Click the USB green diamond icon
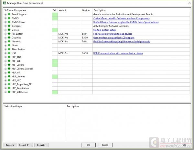The image size is (194, 150). click(9, 53)
